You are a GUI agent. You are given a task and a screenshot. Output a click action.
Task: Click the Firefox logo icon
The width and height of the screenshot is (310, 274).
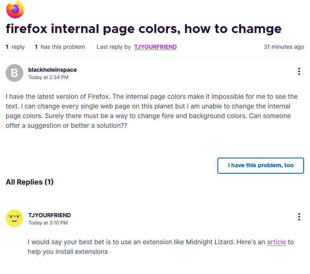click(x=15, y=9)
